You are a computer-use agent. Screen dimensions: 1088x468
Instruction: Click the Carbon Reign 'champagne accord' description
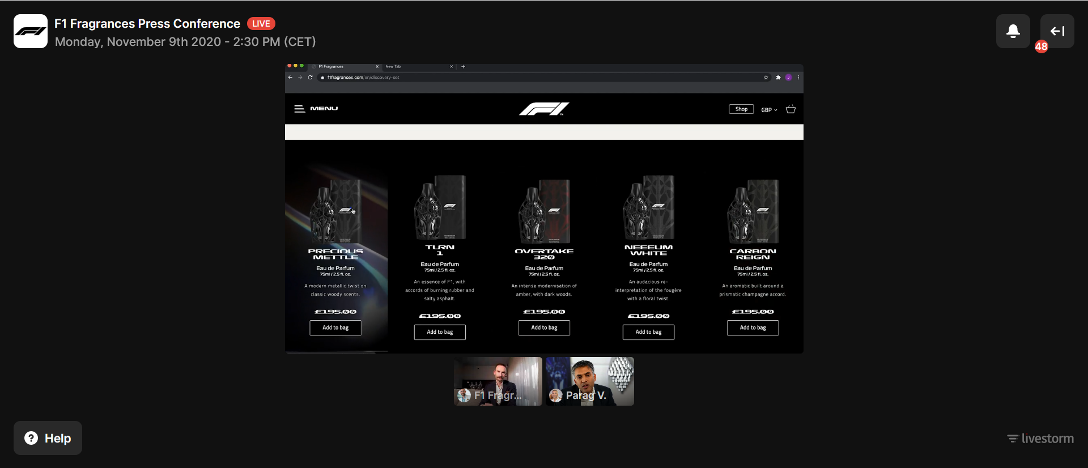point(753,290)
